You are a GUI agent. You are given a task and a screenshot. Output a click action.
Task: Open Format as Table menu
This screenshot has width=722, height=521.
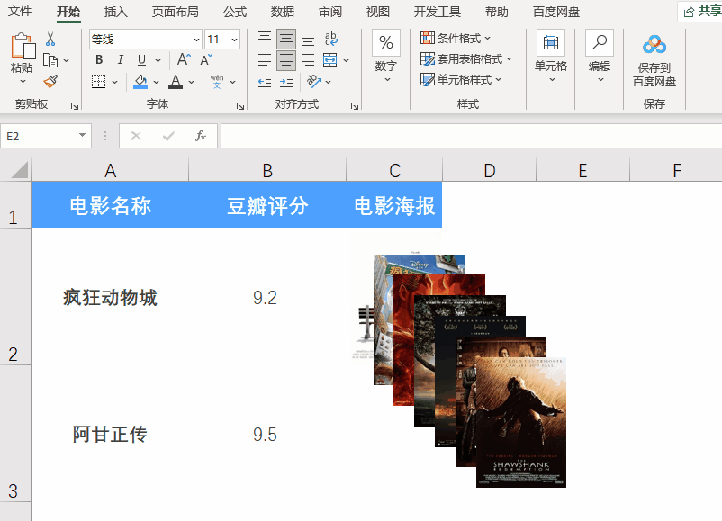click(x=466, y=58)
